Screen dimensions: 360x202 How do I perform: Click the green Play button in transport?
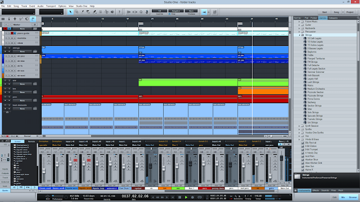[186, 197]
